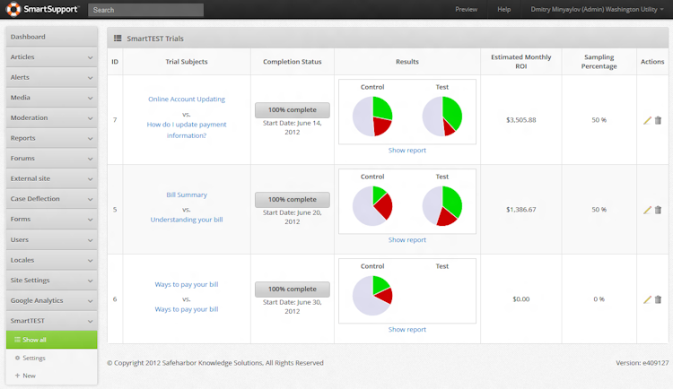The width and height of the screenshot is (673, 389).
Task: Expand the Moderation sidebar section
Action: 51,117
